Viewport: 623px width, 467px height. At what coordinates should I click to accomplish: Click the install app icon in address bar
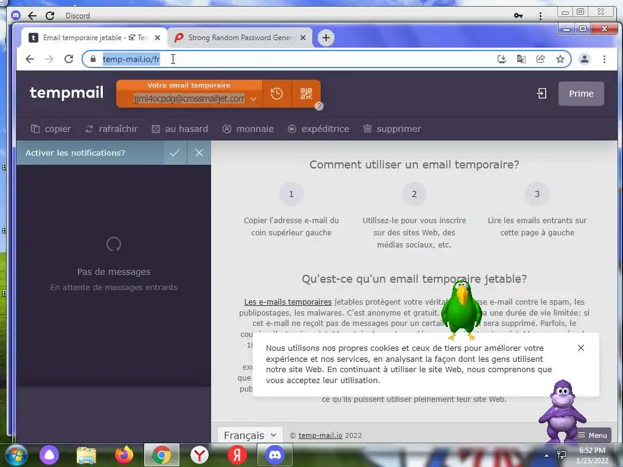click(x=502, y=59)
